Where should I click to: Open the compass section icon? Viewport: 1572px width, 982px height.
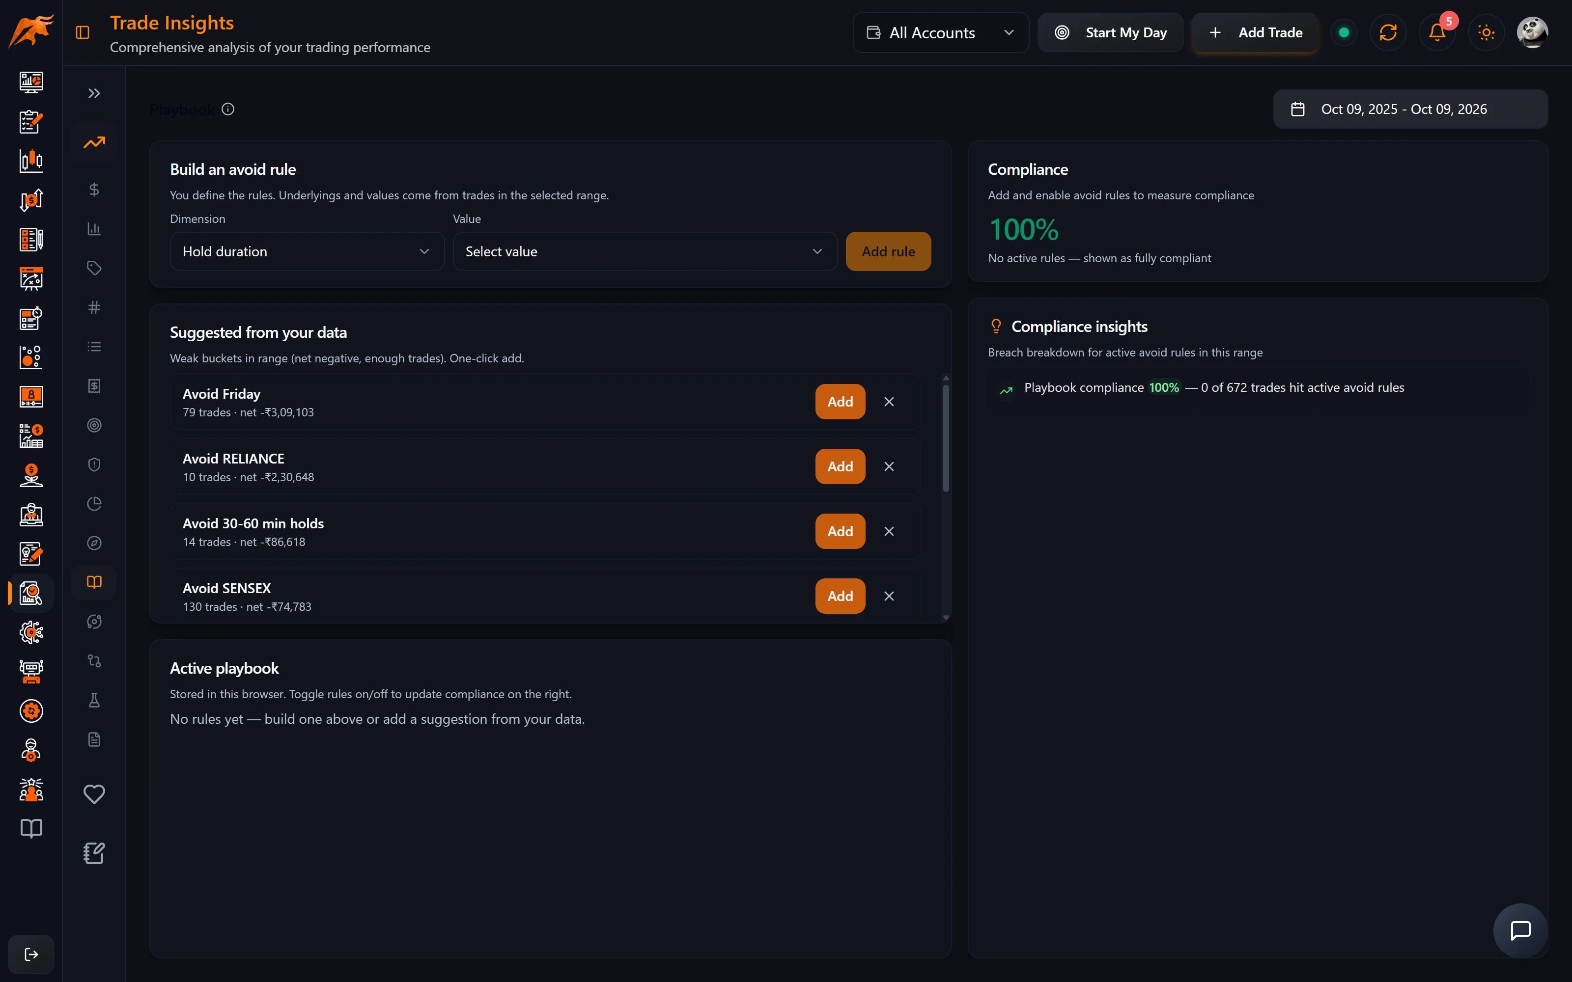pyautogui.click(x=94, y=543)
